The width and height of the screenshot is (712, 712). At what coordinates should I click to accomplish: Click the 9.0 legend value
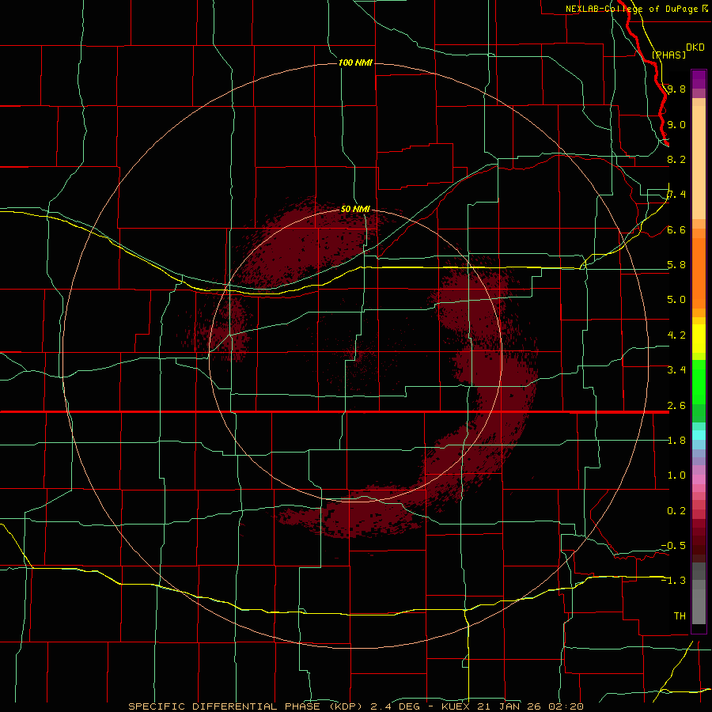[x=676, y=124]
